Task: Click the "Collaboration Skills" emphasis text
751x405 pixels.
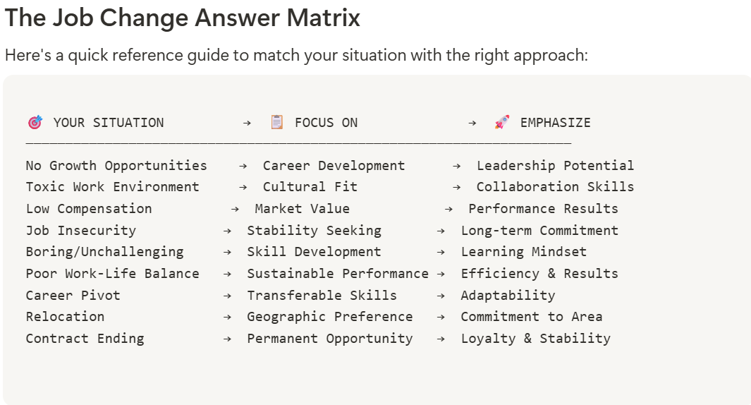Action: pos(555,187)
